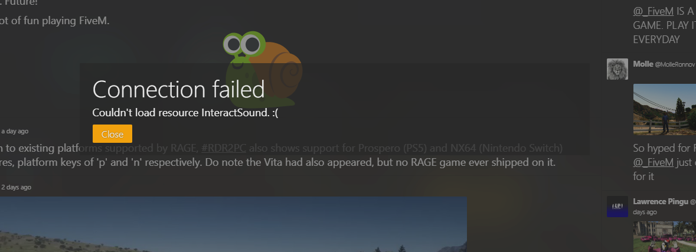Open the @_FiveM link above EVERYDAY text
This screenshot has height=252, width=696.
pos(653,11)
